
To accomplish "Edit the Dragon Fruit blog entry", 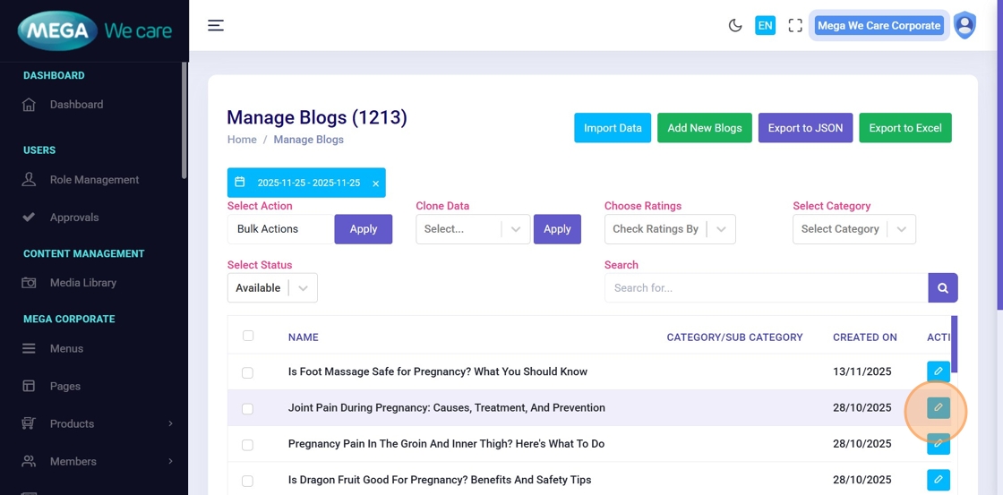I will pos(938,480).
